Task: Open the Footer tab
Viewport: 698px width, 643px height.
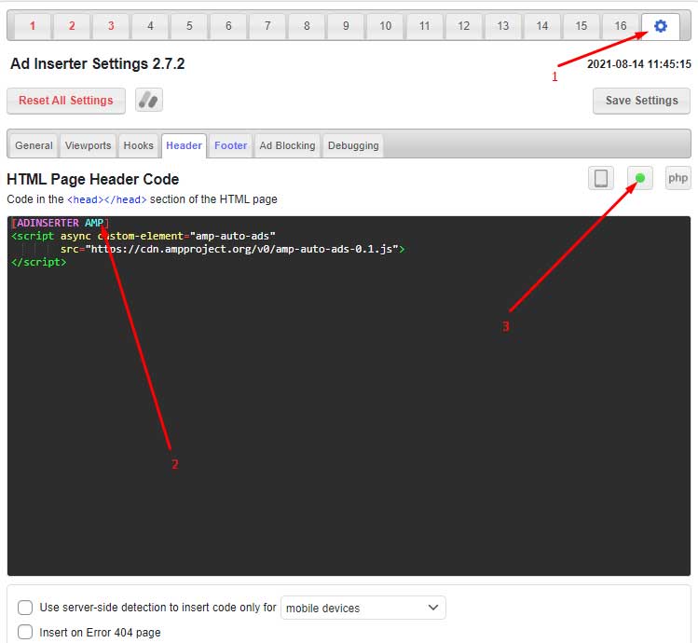Action: pos(230,145)
